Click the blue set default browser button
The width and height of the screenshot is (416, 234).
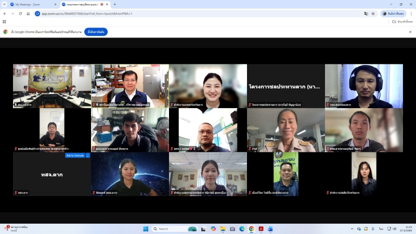click(96, 32)
